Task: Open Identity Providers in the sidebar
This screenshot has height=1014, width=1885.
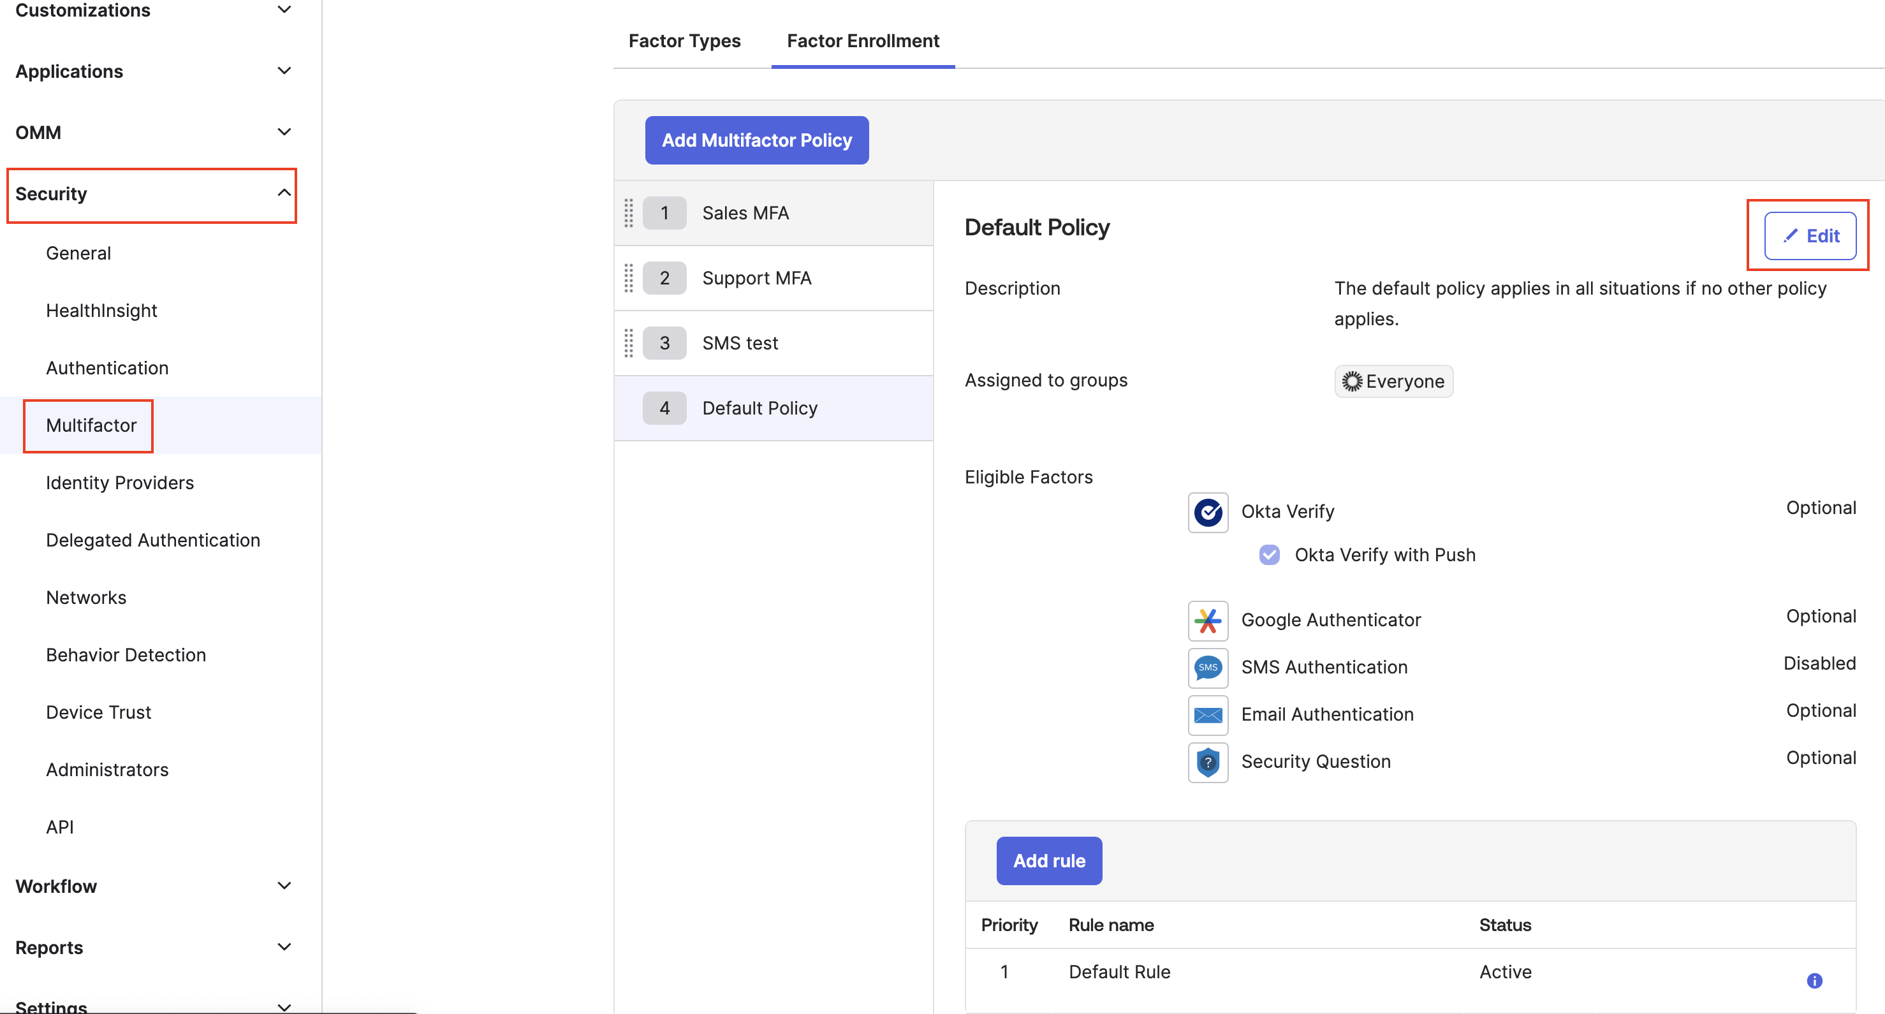Action: pyautogui.click(x=120, y=483)
